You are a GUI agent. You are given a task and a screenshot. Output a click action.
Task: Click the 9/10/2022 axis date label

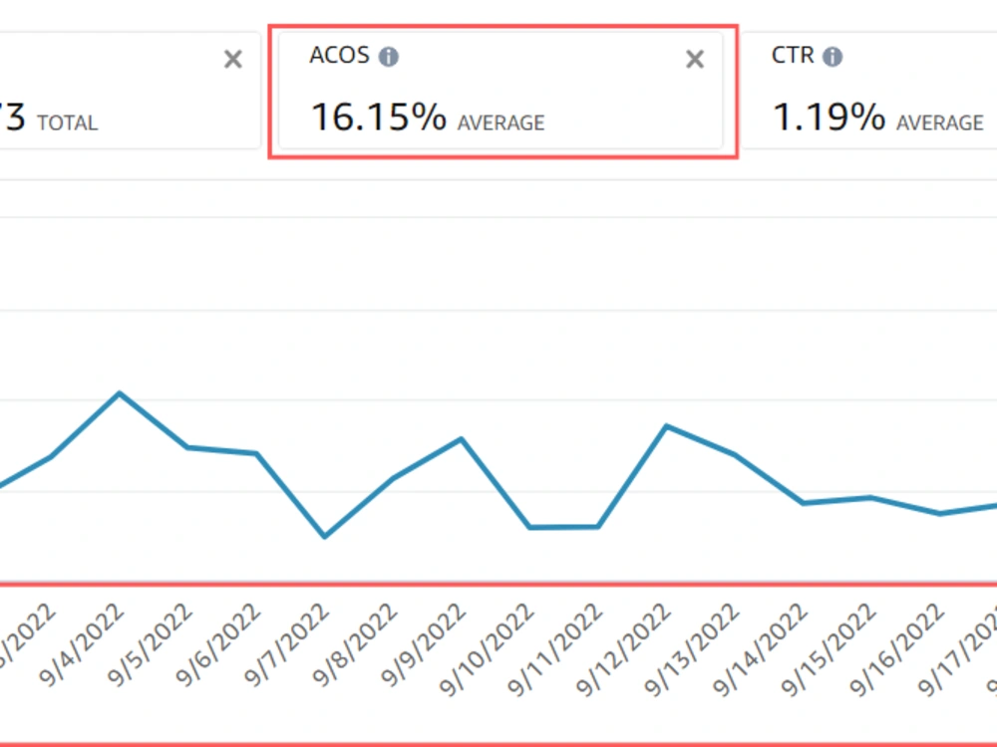pyautogui.click(x=487, y=649)
